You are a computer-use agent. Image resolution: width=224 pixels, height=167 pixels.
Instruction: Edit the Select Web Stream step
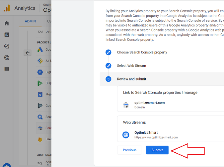pyautogui.click(x=108, y=66)
